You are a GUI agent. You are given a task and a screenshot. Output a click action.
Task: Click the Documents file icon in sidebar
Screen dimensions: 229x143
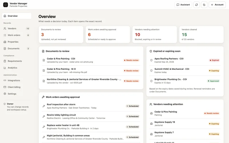[x=5, y=48]
